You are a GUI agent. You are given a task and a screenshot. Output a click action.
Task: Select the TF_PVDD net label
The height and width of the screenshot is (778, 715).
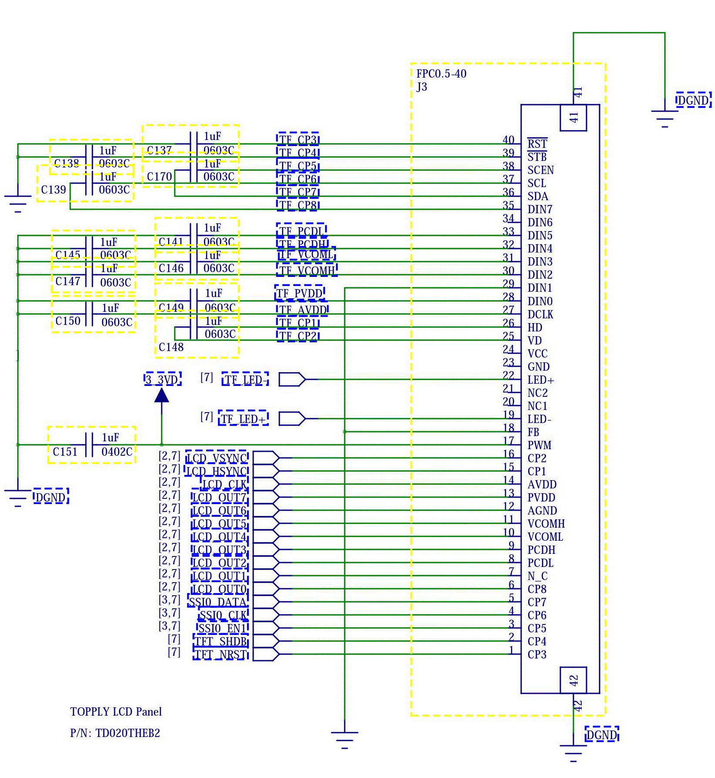click(x=300, y=293)
